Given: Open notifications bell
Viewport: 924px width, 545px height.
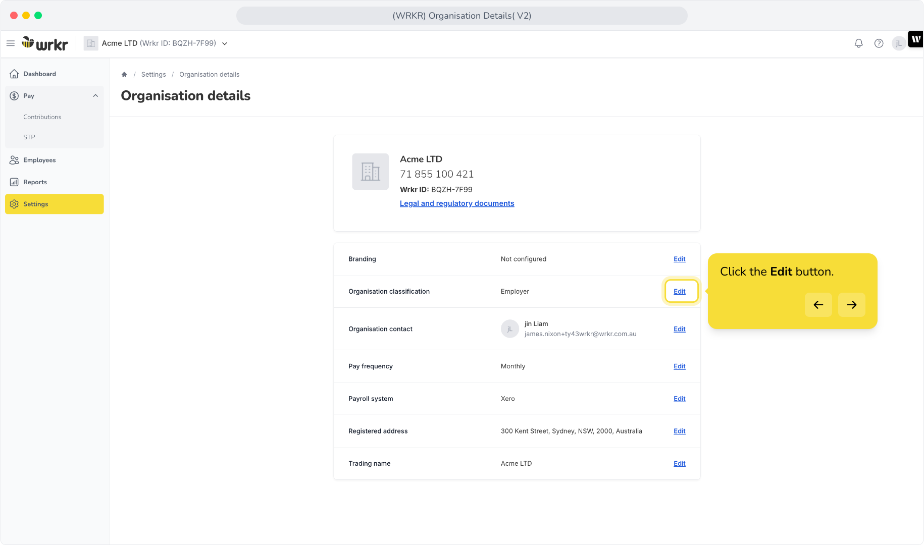Looking at the screenshot, I should tap(858, 43).
